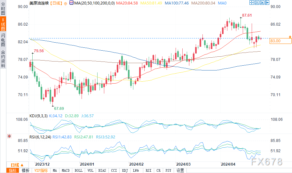Select the CR indicator button
This screenshot has width=292, height=173.
(x=159, y=170)
